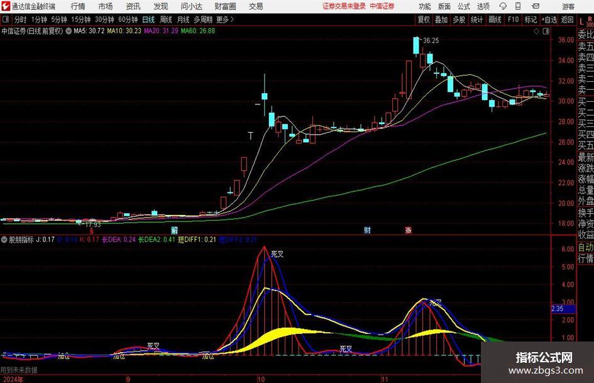Image resolution: width=594 pixels, height=383 pixels.
Task: Click the 自动 button on right panel
Action: (586, 247)
